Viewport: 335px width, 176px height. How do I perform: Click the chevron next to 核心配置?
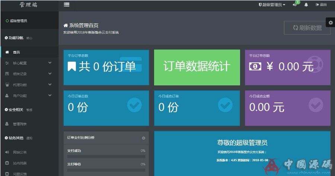50,63
